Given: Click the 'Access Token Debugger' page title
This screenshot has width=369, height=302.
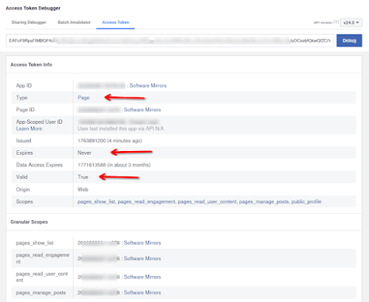Looking at the screenshot, I should pos(33,8).
